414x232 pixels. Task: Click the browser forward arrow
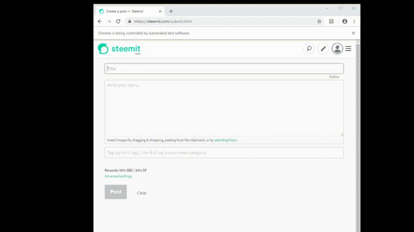tap(109, 21)
